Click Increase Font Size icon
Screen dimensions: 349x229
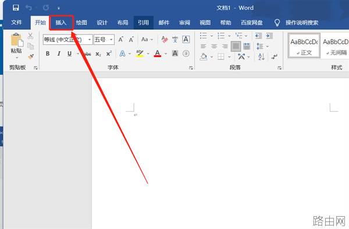120,40
